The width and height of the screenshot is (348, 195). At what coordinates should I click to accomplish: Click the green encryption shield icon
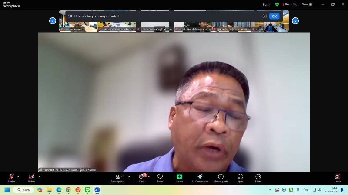pos(277,4)
